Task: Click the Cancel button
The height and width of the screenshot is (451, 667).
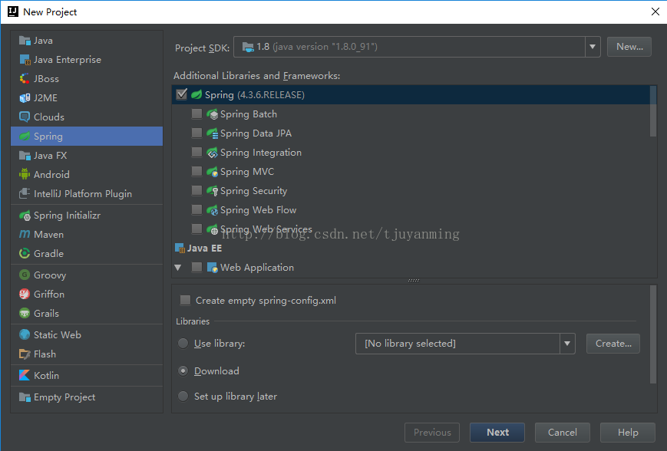Action: [563, 433]
